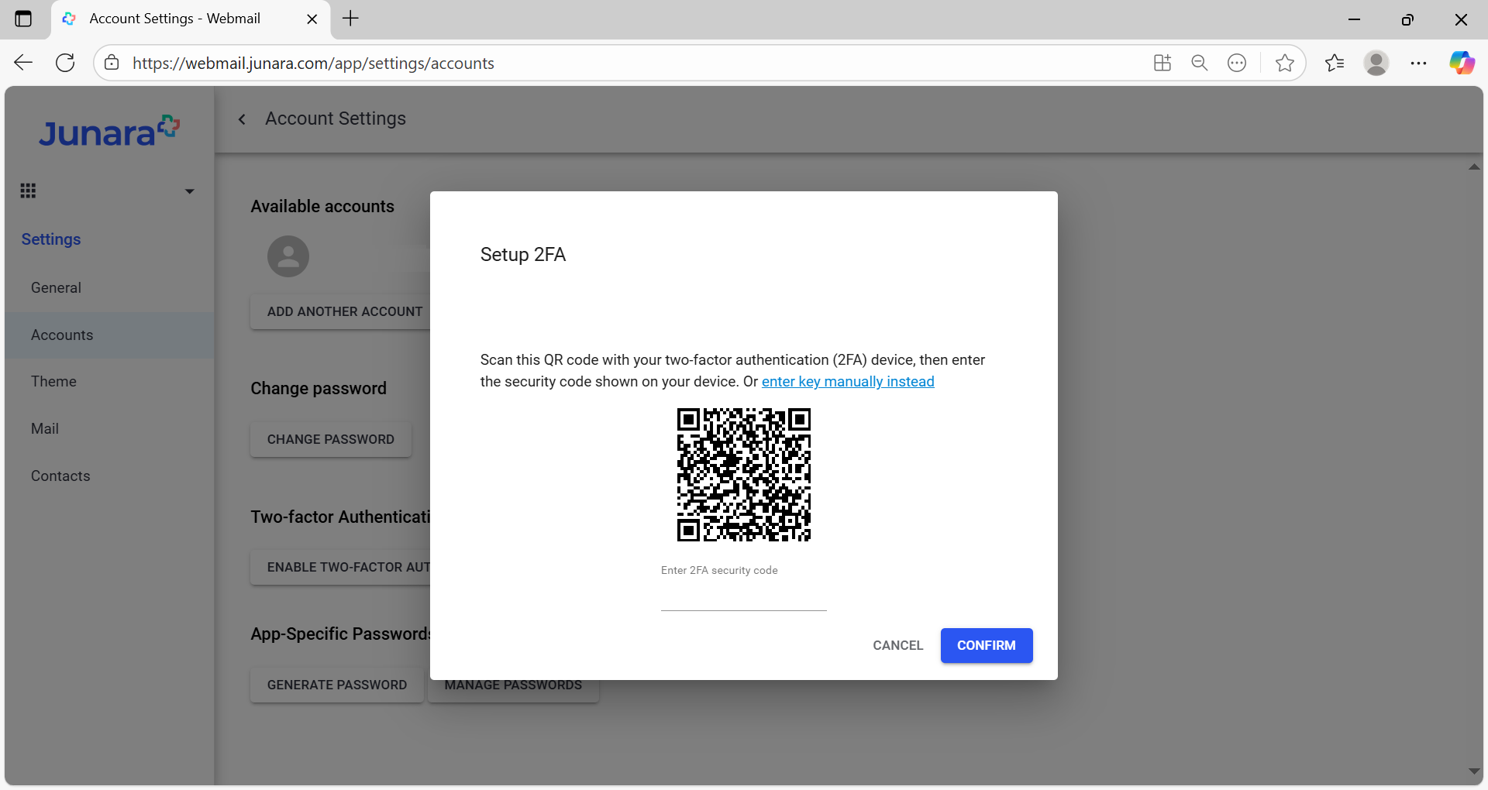Click the Setup 2FA dialog title
The width and height of the screenshot is (1488, 790).
(523, 254)
